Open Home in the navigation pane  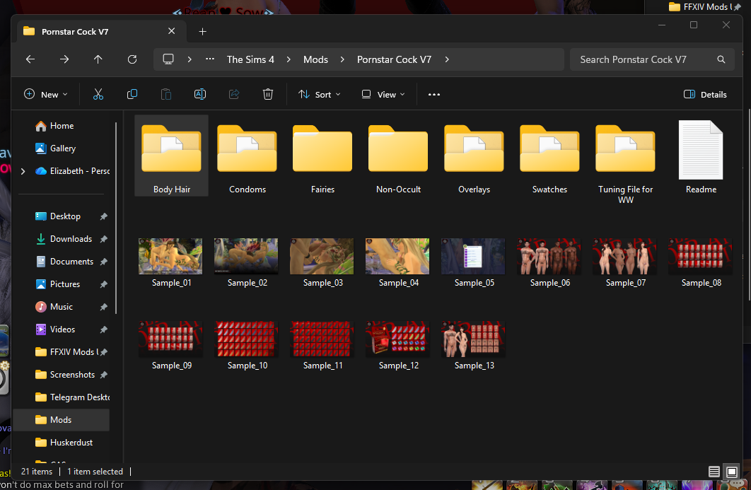[x=62, y=126]
